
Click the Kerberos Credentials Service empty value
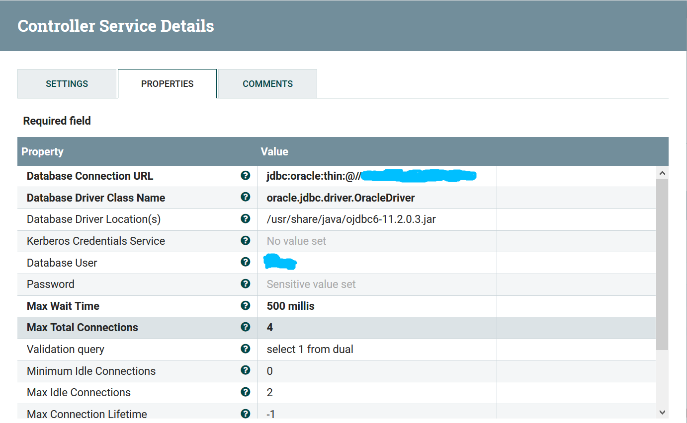[297, 241]
